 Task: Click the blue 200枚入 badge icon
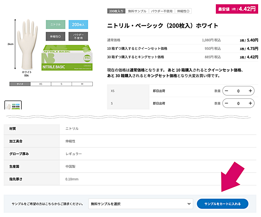point(78,25)
